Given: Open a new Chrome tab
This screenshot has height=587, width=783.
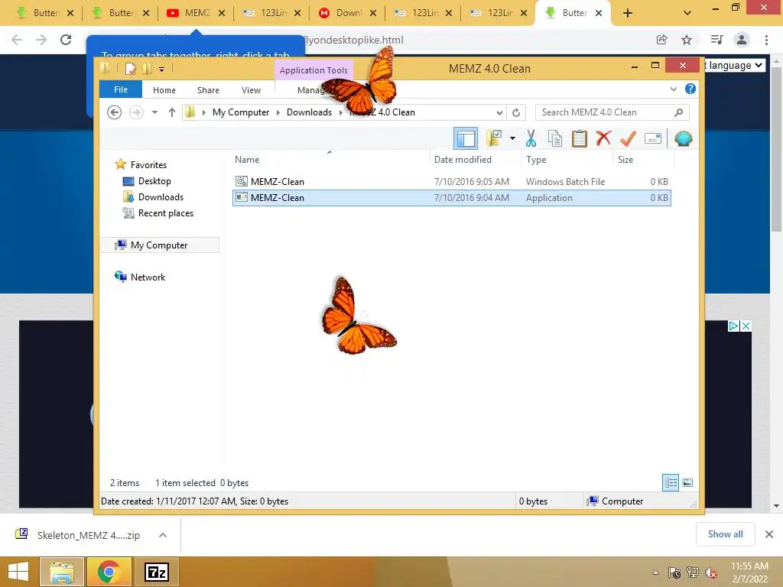Looking at the screenshot, I should (x=628, y=13).
